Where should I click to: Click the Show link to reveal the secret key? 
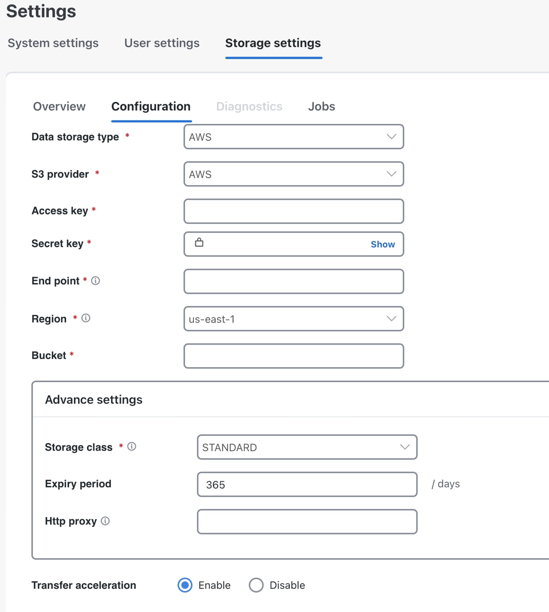tap(382, 244)
